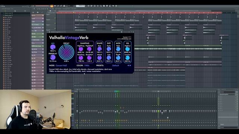This screenshot has height=134, width=239.
Task: Adjust the EQ LowCut knob
Action: tap(127, 58)
